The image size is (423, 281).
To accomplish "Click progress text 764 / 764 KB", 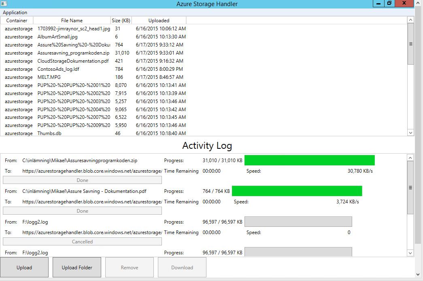I will pyautogui.click(x=216, y=191).
